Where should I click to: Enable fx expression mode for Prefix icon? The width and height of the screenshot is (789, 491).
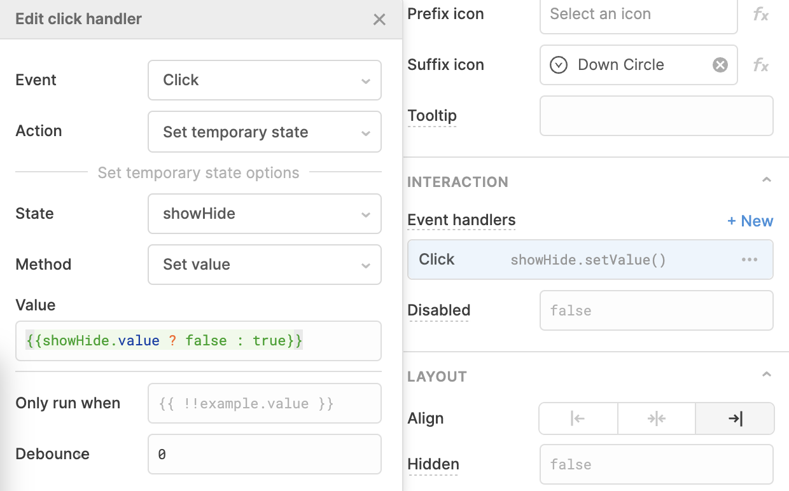coord(761,13)
